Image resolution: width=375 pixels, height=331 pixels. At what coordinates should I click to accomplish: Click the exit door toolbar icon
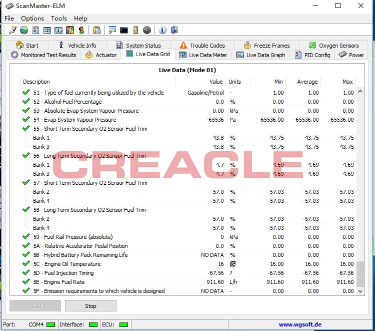(x=174, y=30)
